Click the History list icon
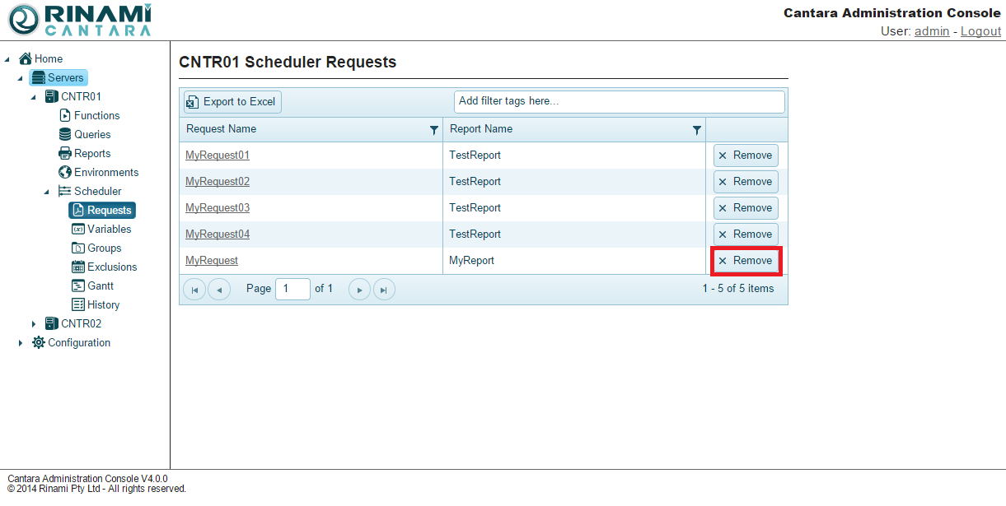The height and width of the screenshot is (506, 1006). (x=78, y=305)
